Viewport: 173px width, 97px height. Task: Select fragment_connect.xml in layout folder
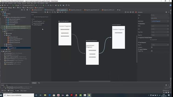click(14, 43)
